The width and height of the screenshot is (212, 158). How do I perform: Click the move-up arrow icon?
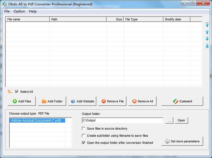pyautogui.click(x=207, y=32)
